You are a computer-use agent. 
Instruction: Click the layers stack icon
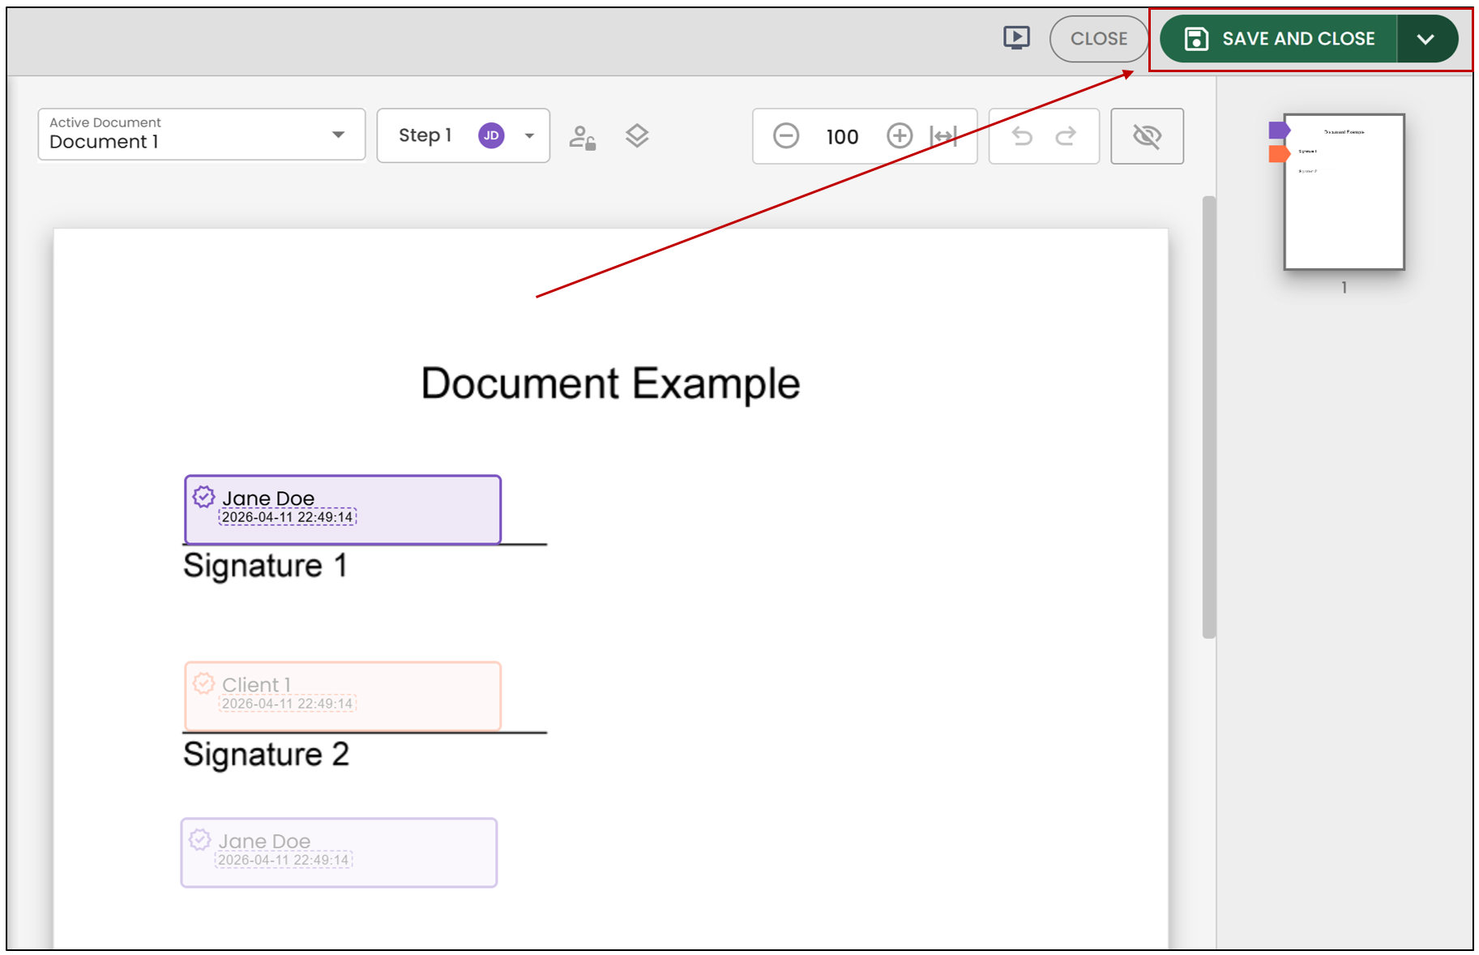pyautogui.click(x=637, y=136)
